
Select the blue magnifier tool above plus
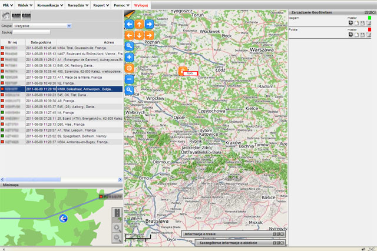[x=130, y=46]
